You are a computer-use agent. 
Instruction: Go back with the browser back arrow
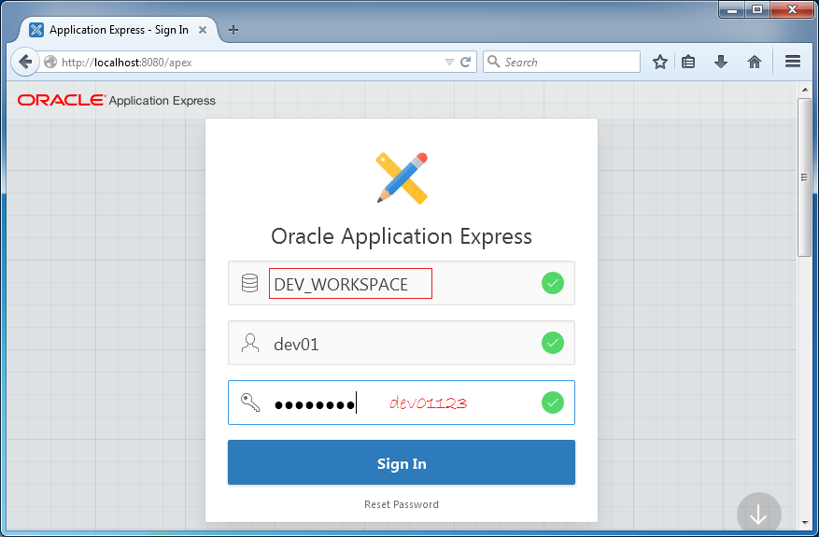(24, 63)
